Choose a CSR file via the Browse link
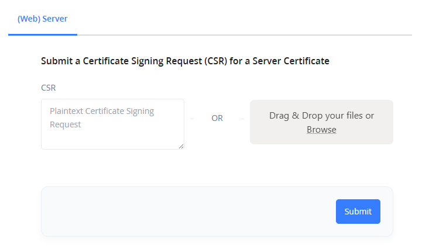 coord(321,130)
